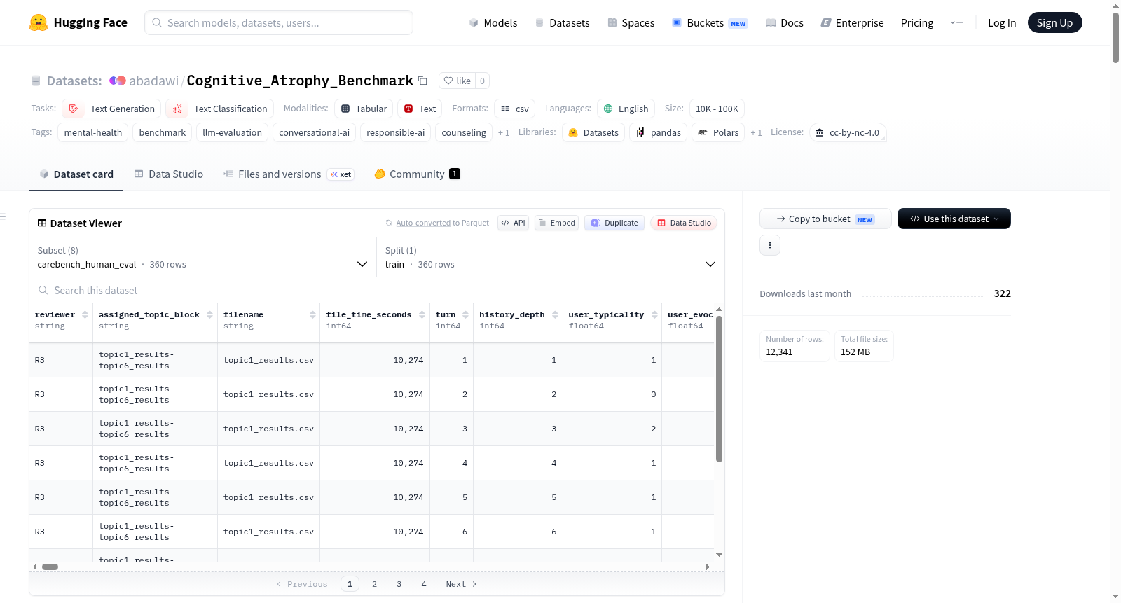This screenshot has width=1121, height=603.
Task: Expand additional tags with +1 after counseling
Action: pos(504,132)
